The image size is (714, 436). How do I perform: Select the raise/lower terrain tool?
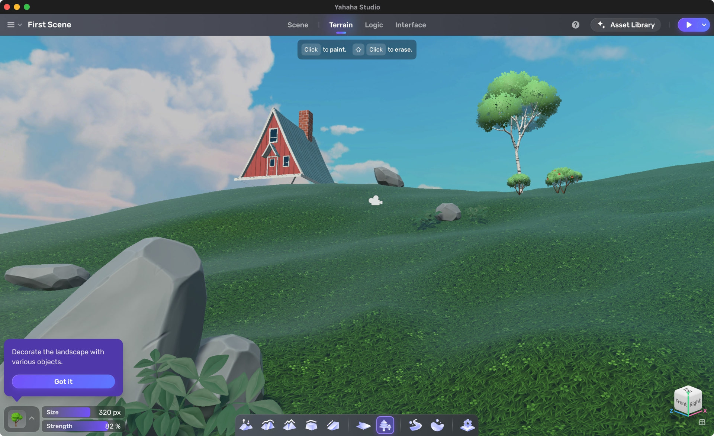(246, 424)
